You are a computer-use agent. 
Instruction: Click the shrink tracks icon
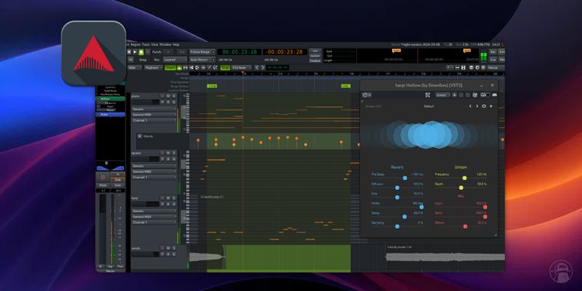click(457, 67)
